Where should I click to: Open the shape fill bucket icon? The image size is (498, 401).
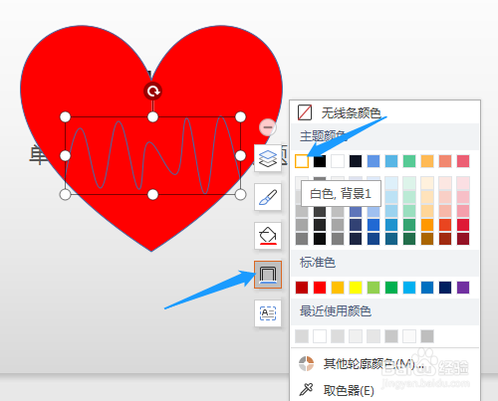tap(268, 236)
